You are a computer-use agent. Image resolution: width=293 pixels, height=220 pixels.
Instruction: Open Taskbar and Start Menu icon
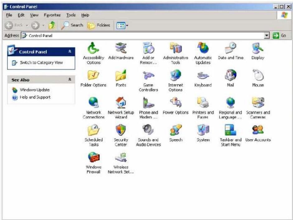pos(231,130)
